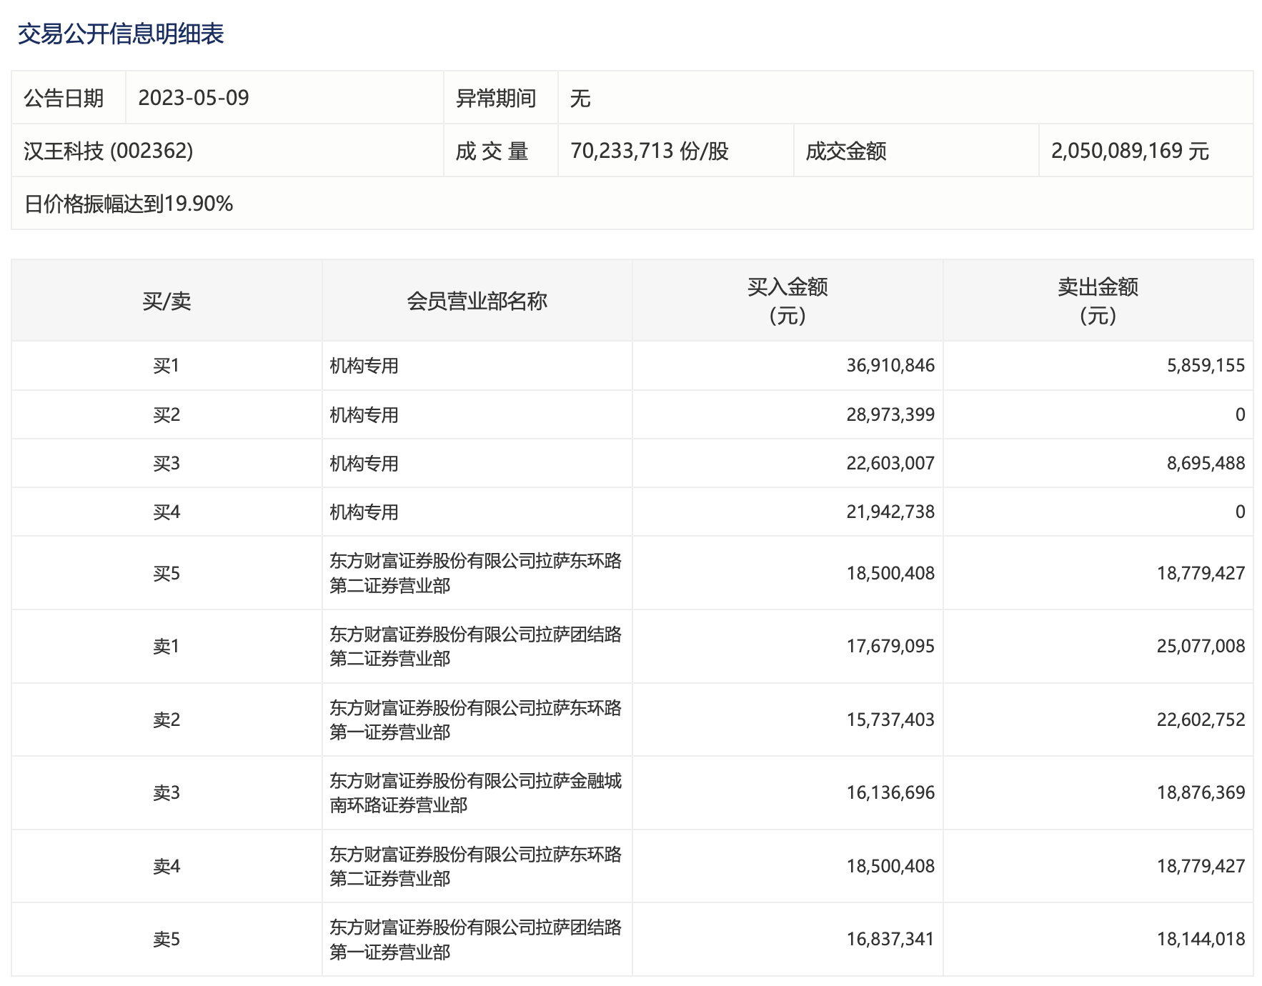Click 拉萨东环路第一证券营业部 broker name
1262x986 pixels.
pyautogui.click(x=476, y=719)
